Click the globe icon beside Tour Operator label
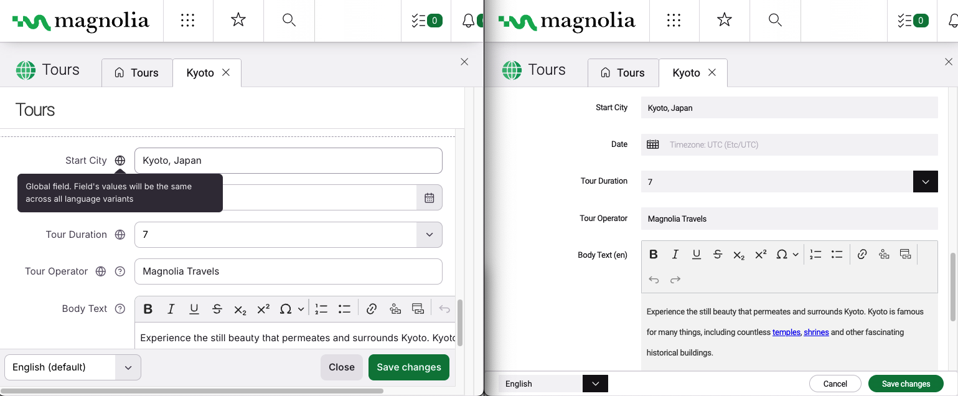Viewport: 958px width, 396px height. click(x=100, y=271)
